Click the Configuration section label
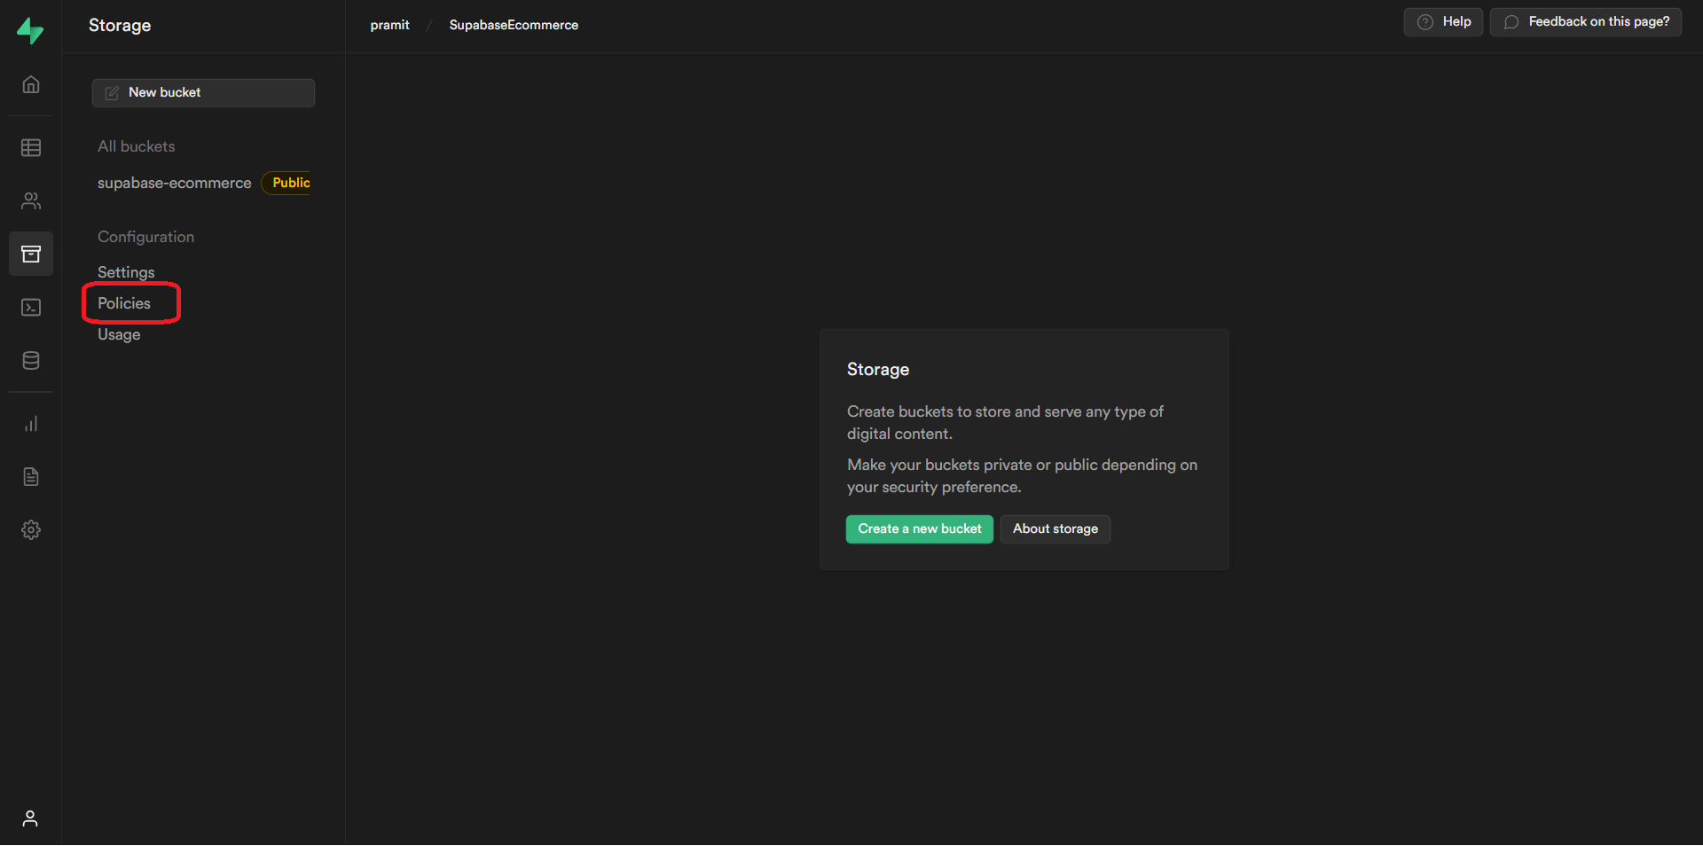1703x846 pixels. tap(146, 237)
